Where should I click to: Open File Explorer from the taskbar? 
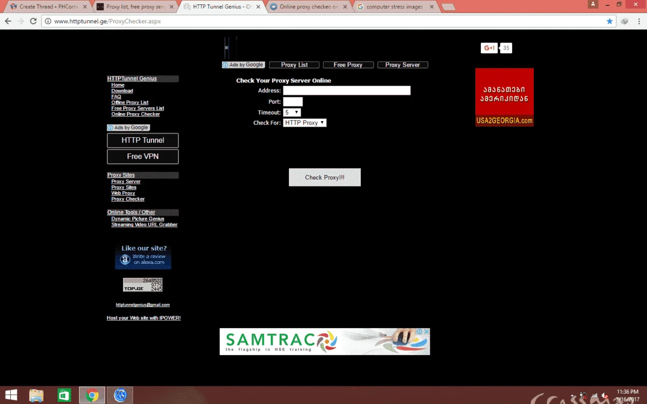pyautogui.click(x=36, y=395)
